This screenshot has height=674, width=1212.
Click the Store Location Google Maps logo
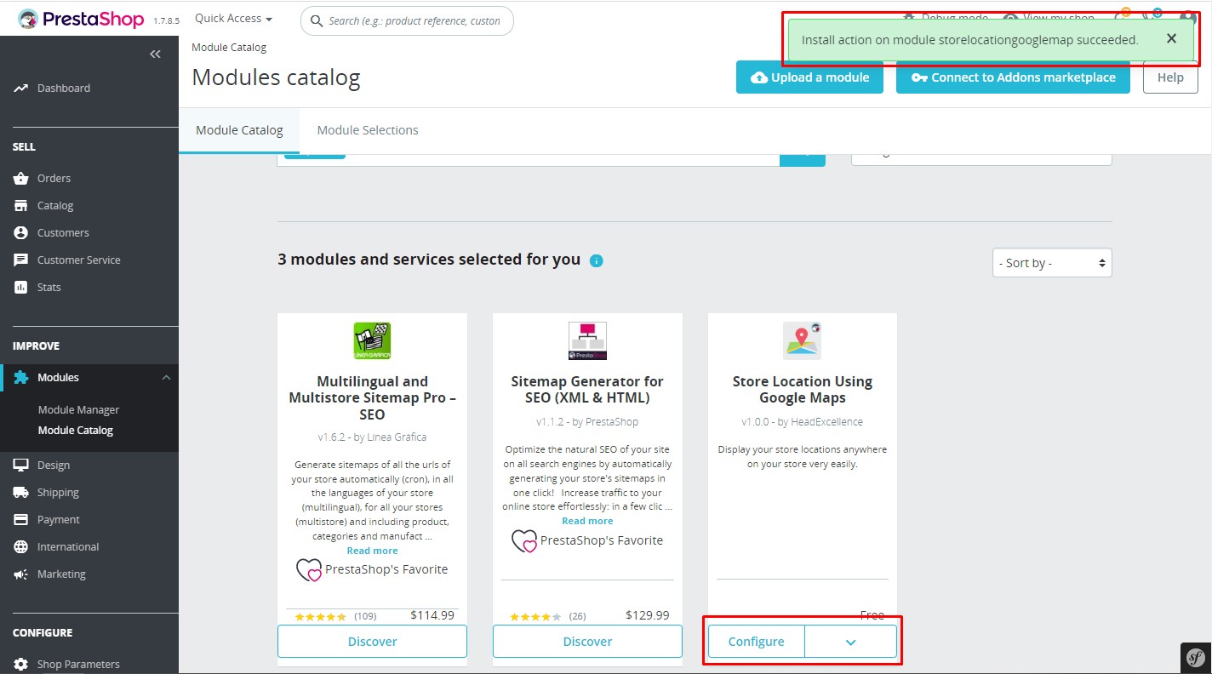coord(803,341)
